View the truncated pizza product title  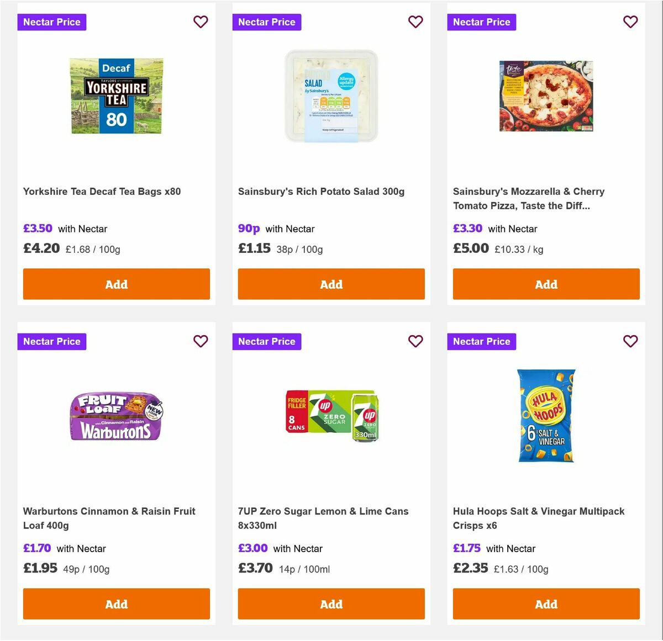click(529, 198)
